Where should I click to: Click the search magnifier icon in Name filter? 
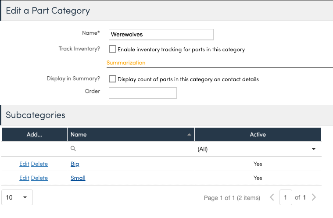tap(73, 149)
